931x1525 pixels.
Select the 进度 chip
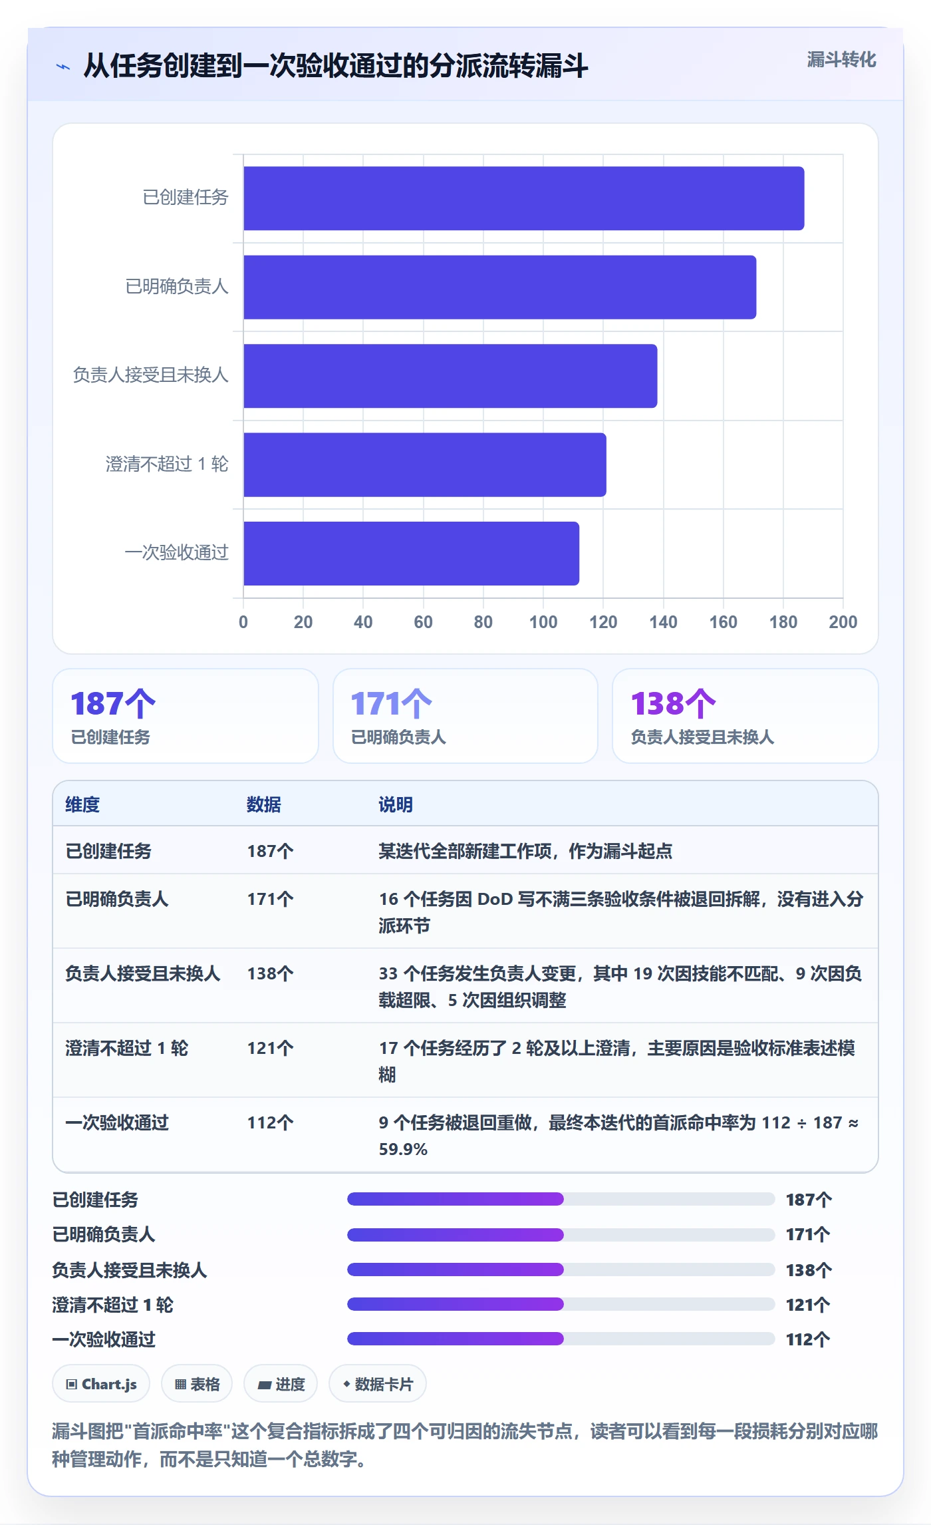click(281, 1384)
